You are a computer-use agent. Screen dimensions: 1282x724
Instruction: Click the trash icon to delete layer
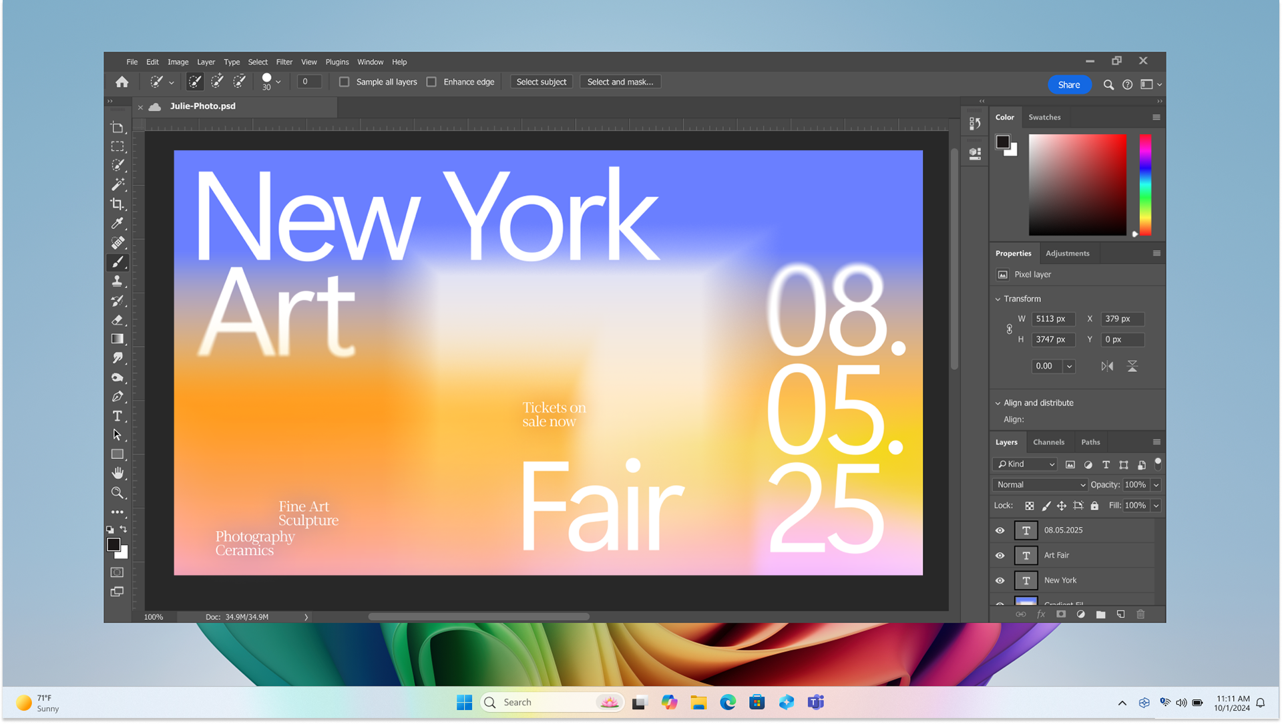[1140, 614]
